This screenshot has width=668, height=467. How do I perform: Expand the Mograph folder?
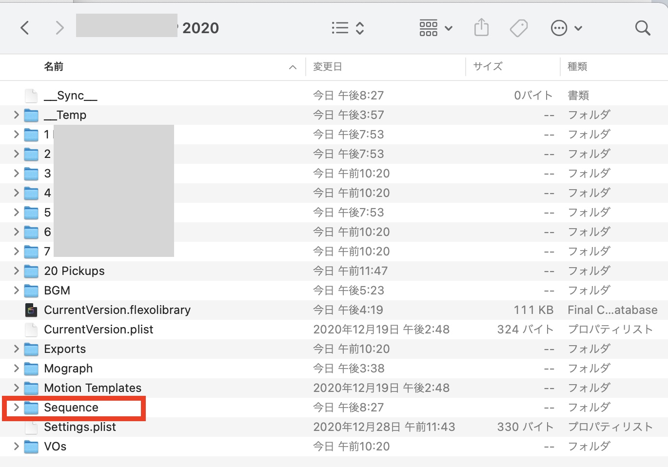16,369
